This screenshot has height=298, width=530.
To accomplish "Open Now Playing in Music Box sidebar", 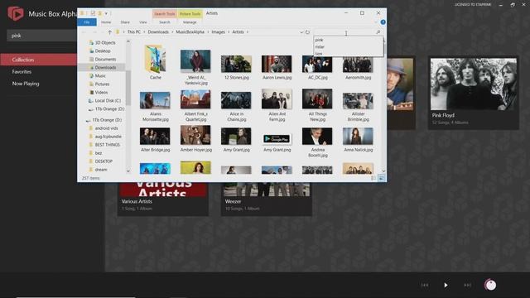I will click(x=26, y=84).
